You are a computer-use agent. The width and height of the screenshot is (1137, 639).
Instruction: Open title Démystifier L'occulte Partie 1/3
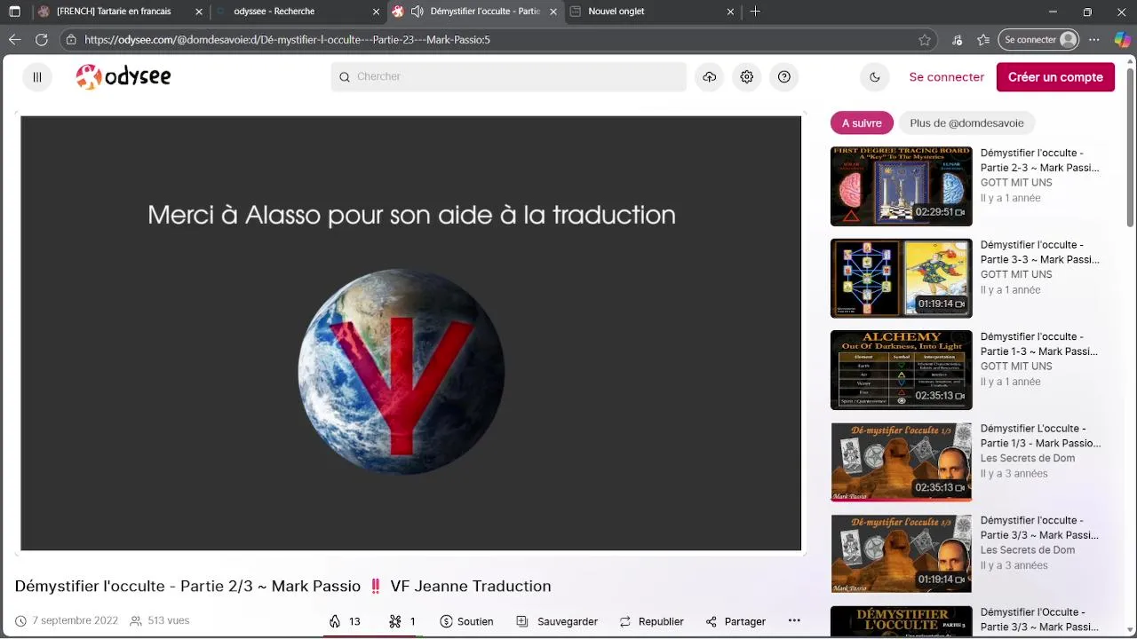click(1040, 436)
